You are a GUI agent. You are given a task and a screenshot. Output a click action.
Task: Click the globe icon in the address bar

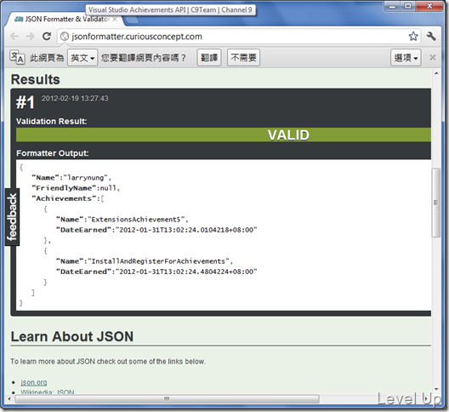65,37
